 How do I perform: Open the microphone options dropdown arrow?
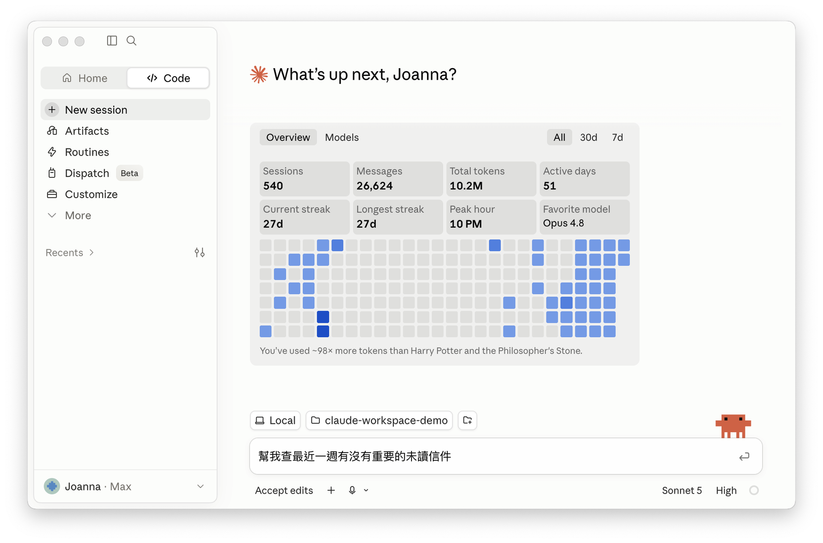[366, 490]
